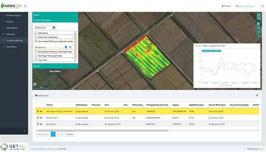Click the Αδιαφάνεια opacity slider handle

pyautogui.click(x=66, y=47)
